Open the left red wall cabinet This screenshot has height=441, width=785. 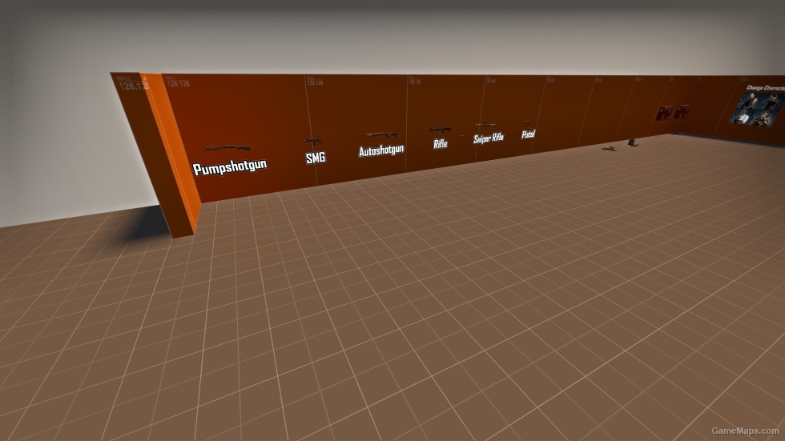(664, 113)
